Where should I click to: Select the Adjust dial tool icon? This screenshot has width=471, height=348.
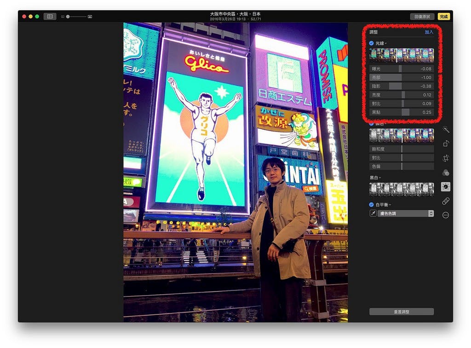coord(446,187)
